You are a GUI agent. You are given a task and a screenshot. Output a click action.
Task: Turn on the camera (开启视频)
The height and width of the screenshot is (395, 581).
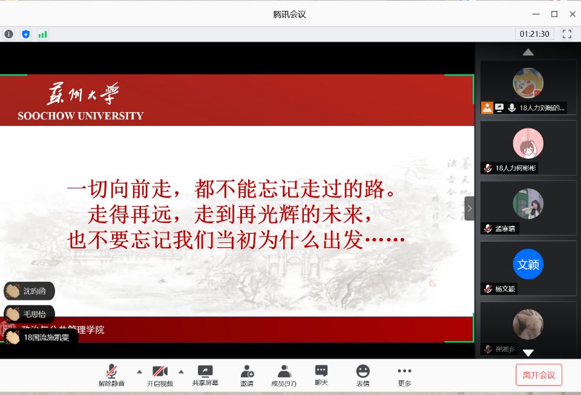pos(160,375)
